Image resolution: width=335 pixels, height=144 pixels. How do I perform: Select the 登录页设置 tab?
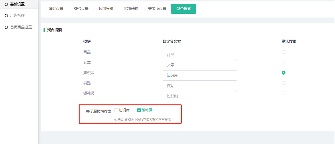(157, 9)
